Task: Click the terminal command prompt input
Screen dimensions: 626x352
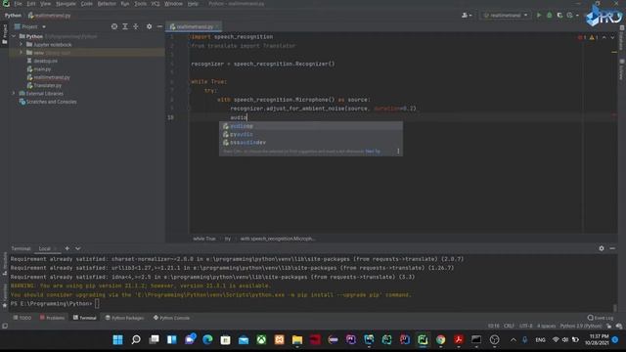Action: [x=97, y=304]
